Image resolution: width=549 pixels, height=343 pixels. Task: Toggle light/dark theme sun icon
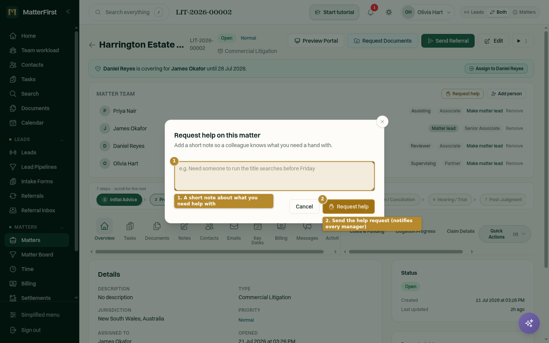[x=389, y=12]
